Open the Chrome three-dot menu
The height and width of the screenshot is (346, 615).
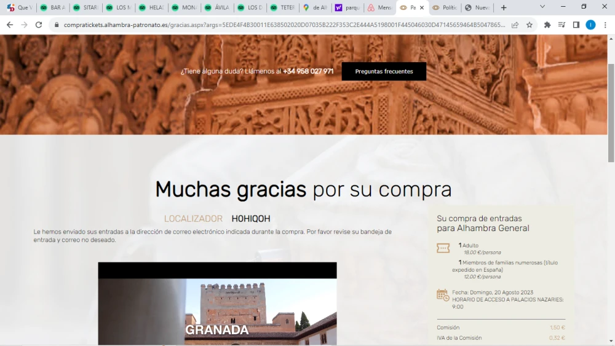(605, 25)
